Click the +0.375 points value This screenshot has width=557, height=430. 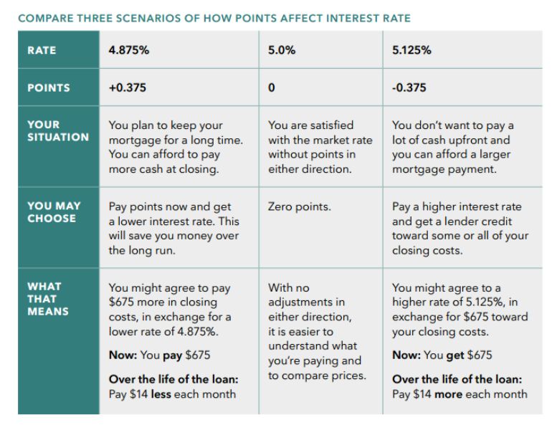coord(125,88)
